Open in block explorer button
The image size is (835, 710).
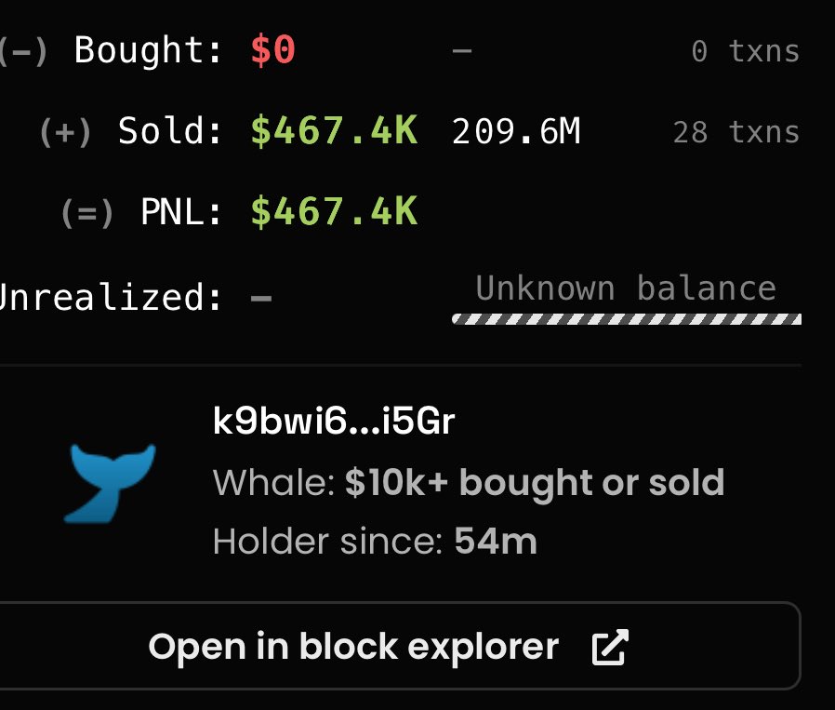point(400,646)
